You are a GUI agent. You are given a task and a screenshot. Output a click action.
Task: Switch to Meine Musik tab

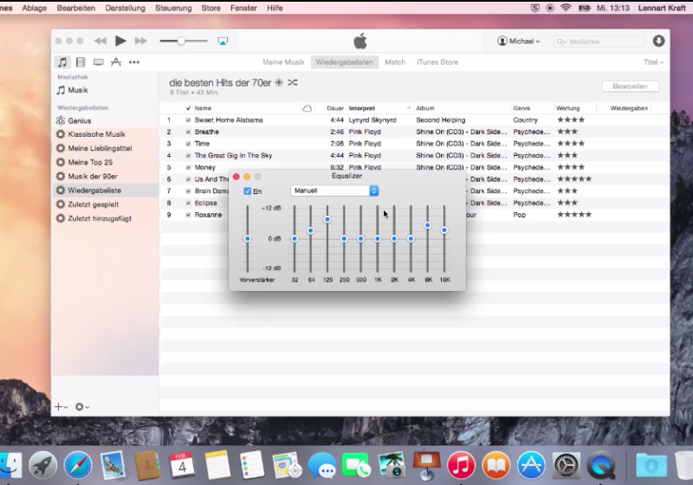283,62
